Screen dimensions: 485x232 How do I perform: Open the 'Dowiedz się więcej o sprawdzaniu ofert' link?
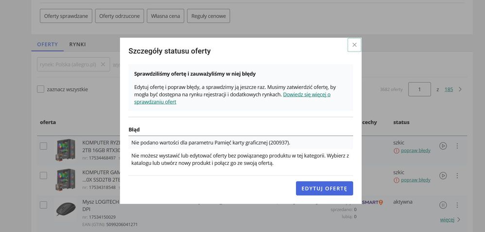[232, 98]
